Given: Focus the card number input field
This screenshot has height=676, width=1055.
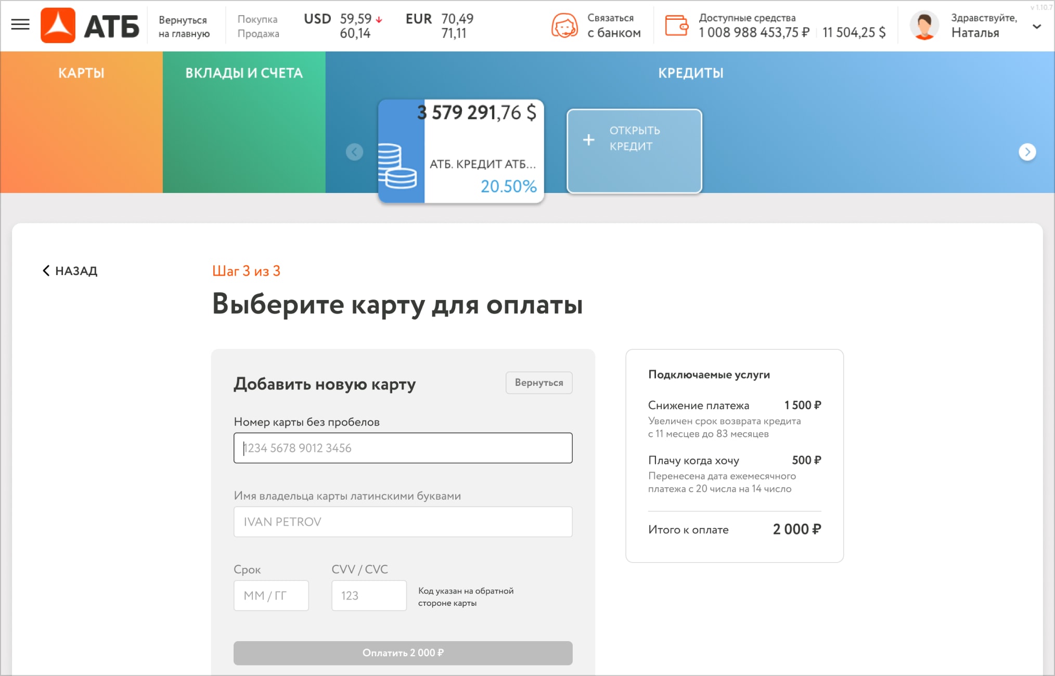Looking at the screenshot, I should (x=403, y=448).
